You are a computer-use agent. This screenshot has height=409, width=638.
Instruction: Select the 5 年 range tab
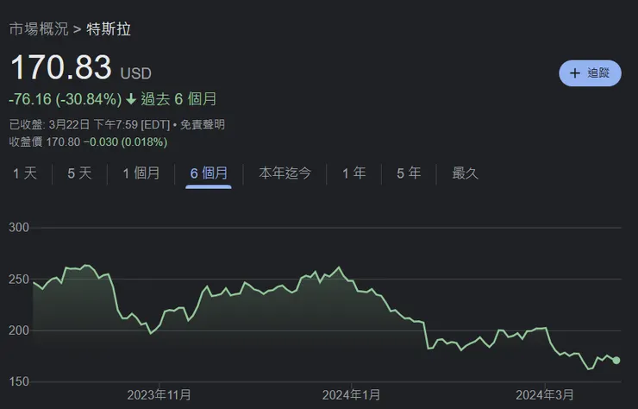pyautogui.click(x=409, y=173)
